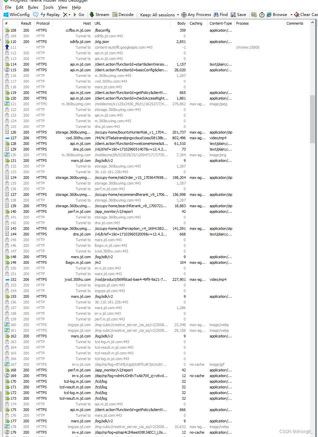Click the image icon on session 130
Image resolution: width=318 pixels, height=437 pixels.
pos(7,155)
